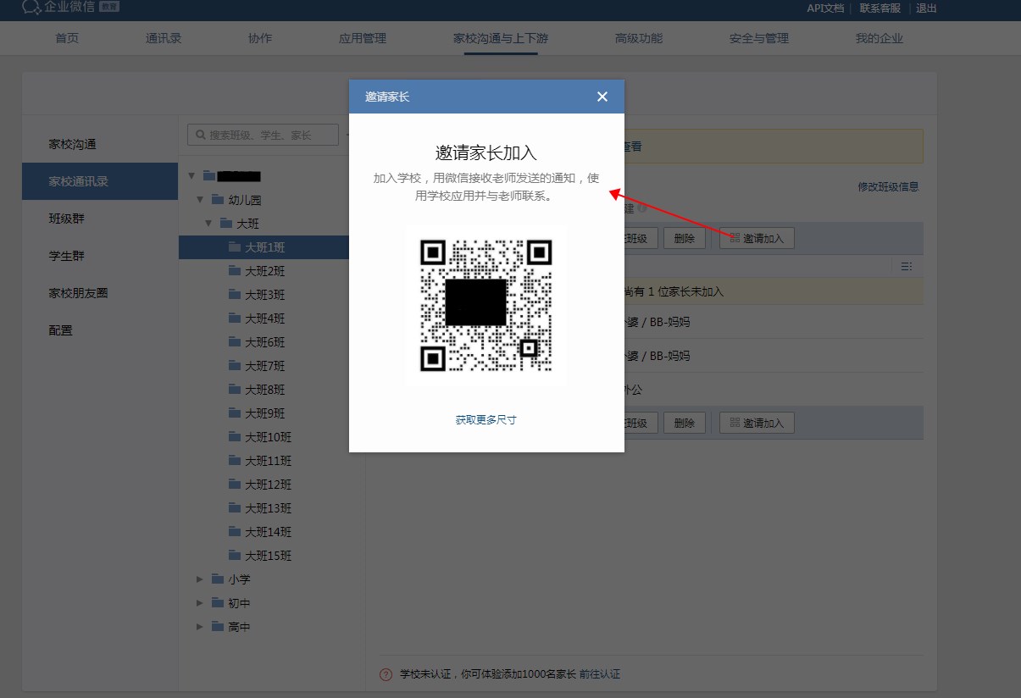The width and height of the screenshot is (1021, 698).
Task: Open the 获取更多尺寸 link
Action: click(x=486, y=420)
